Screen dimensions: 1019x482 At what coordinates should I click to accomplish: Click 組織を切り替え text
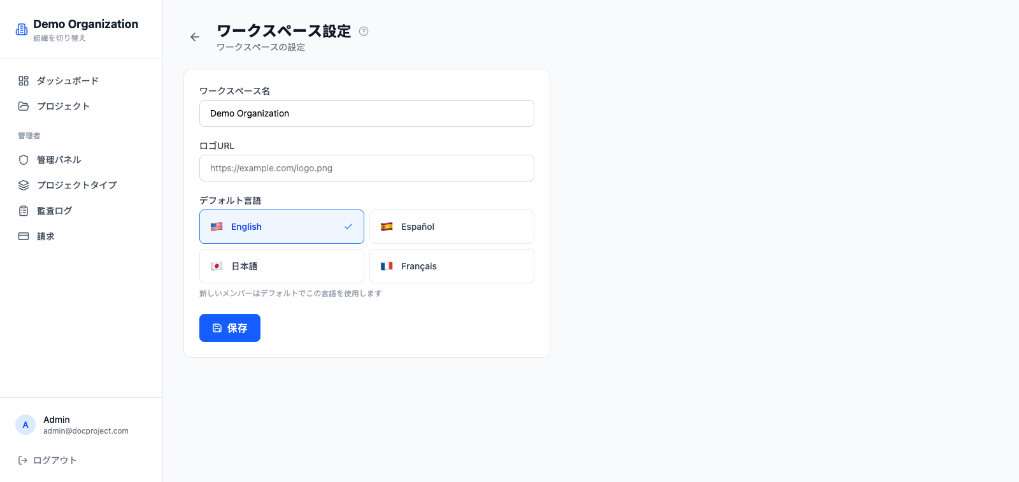click(59, 38)
